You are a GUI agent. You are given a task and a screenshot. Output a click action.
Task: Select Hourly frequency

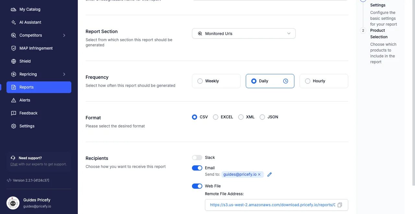click(324, 81)
